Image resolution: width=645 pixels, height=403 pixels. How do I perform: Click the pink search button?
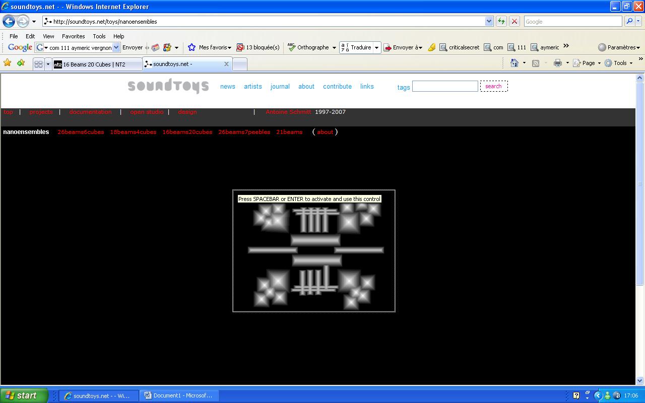click(493, 86)
